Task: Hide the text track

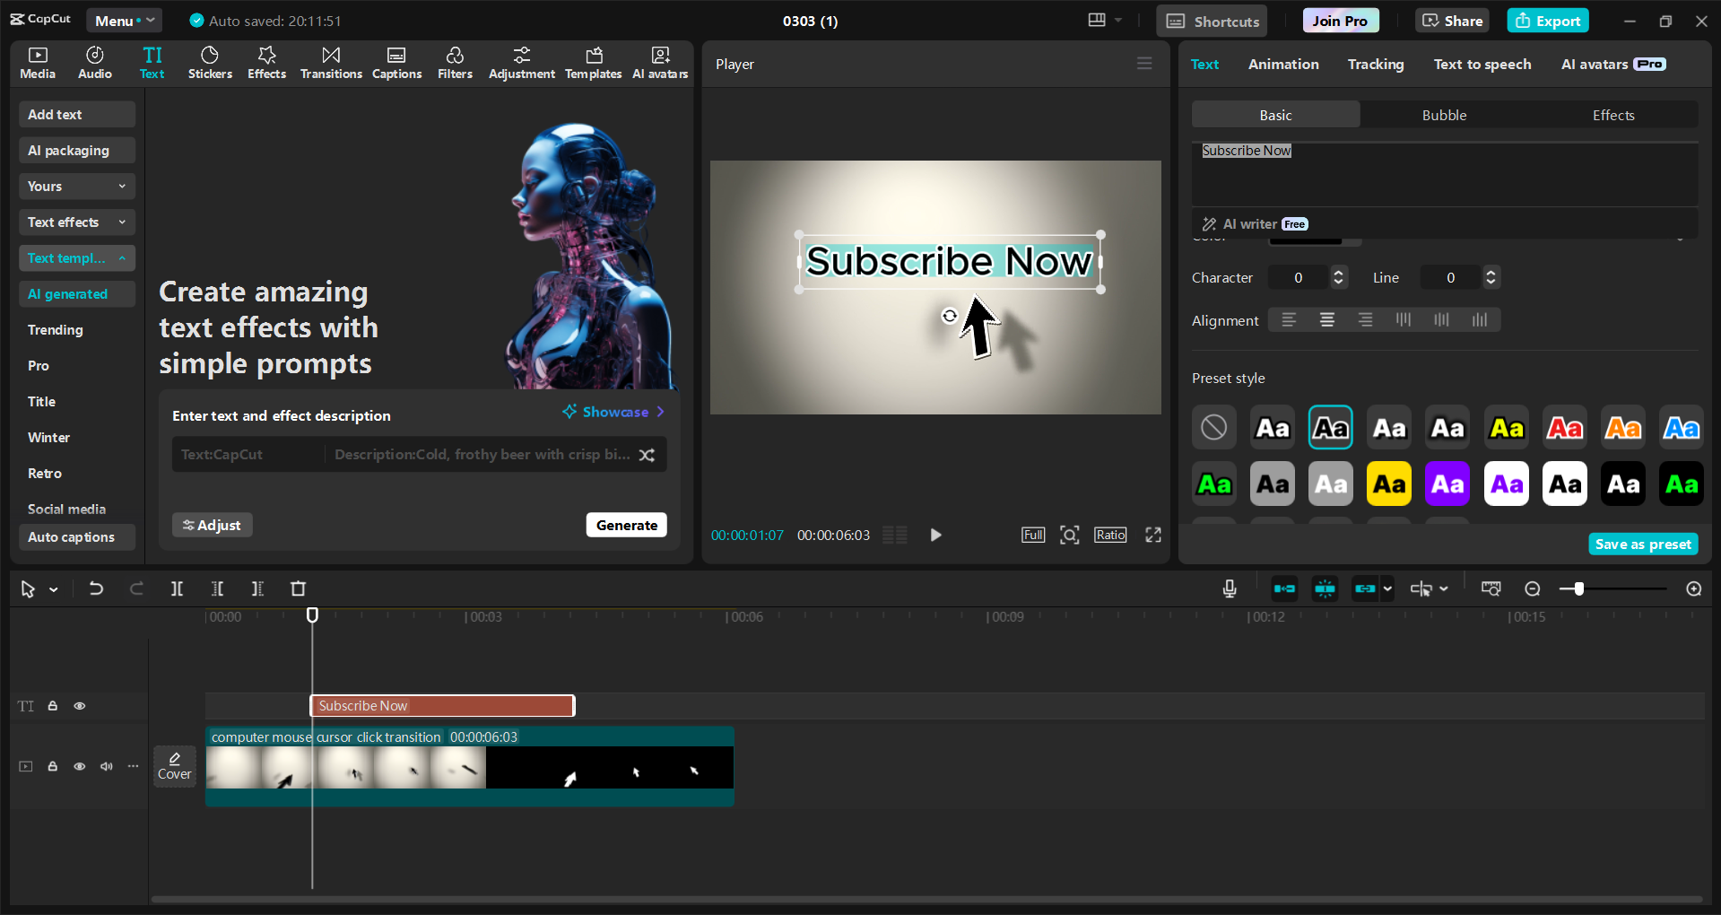Action: point(79,706)
